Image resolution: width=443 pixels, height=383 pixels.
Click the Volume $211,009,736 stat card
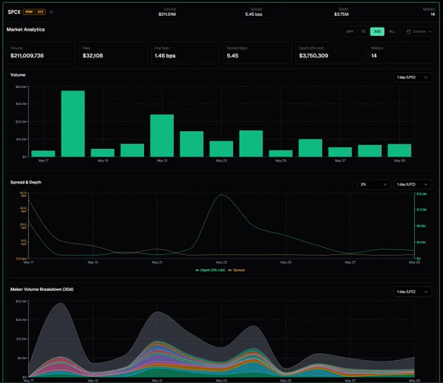(41, 53)
